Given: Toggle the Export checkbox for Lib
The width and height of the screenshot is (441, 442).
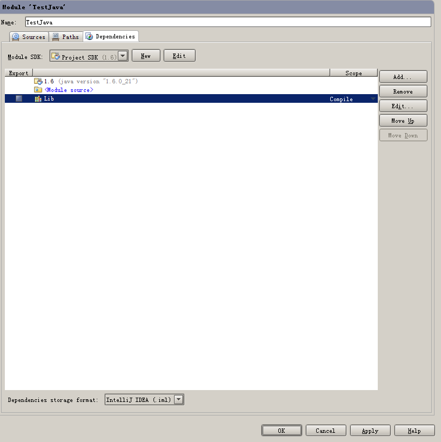Looking at the screenshot, I should coord(19,98).
